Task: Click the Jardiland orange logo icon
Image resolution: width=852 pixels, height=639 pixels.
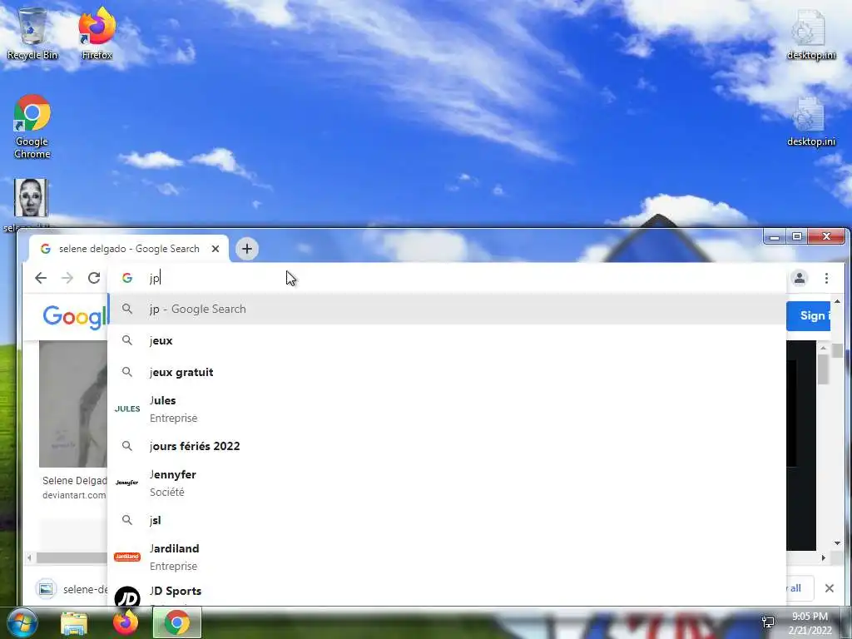Action: tap(127, 557)
